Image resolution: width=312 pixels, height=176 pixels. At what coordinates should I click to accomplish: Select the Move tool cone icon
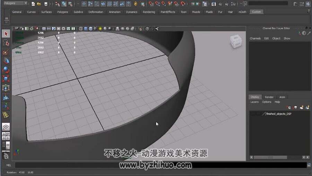6,61
